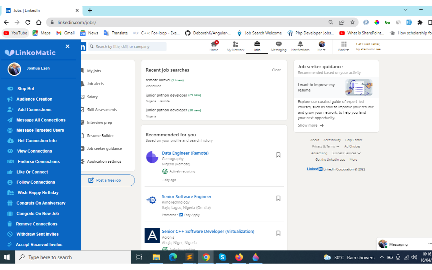Bookmark this page with star icon

pyautogui.click(x=352, y=22)
